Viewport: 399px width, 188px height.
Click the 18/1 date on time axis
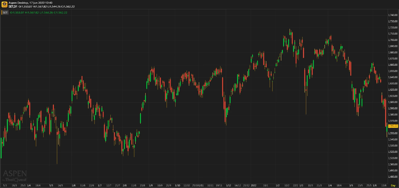(266, 185)
